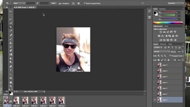This screenshot has height=107, width=190.
Task: Add a Brightness/Contrast adjustment
Action: 161,32
